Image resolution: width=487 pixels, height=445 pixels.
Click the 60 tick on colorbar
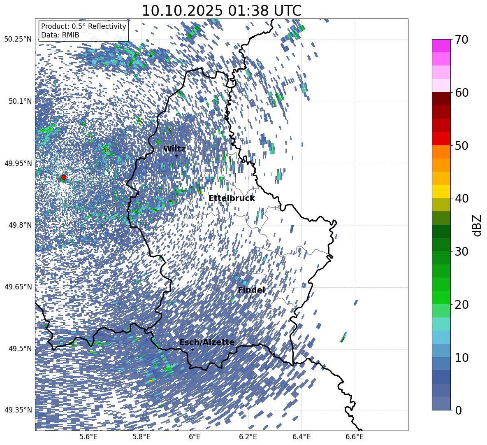coord(461,93)
